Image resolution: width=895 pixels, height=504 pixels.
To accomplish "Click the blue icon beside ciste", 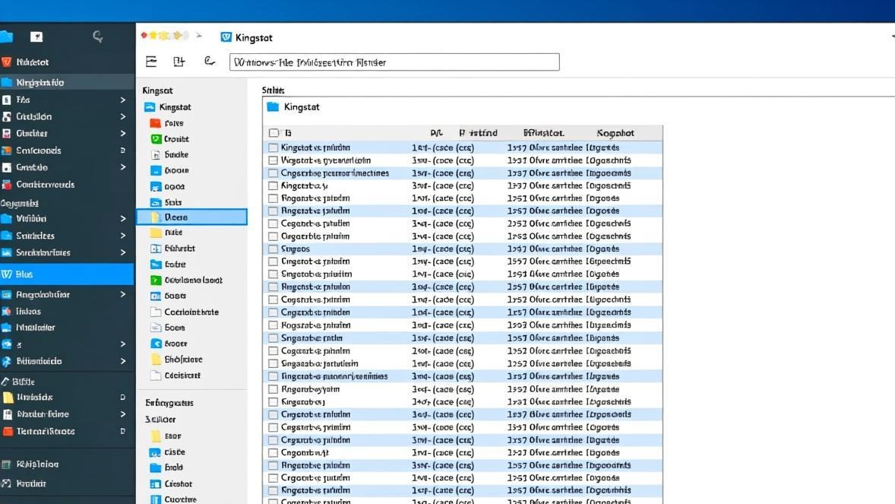I will coord(155,452).
